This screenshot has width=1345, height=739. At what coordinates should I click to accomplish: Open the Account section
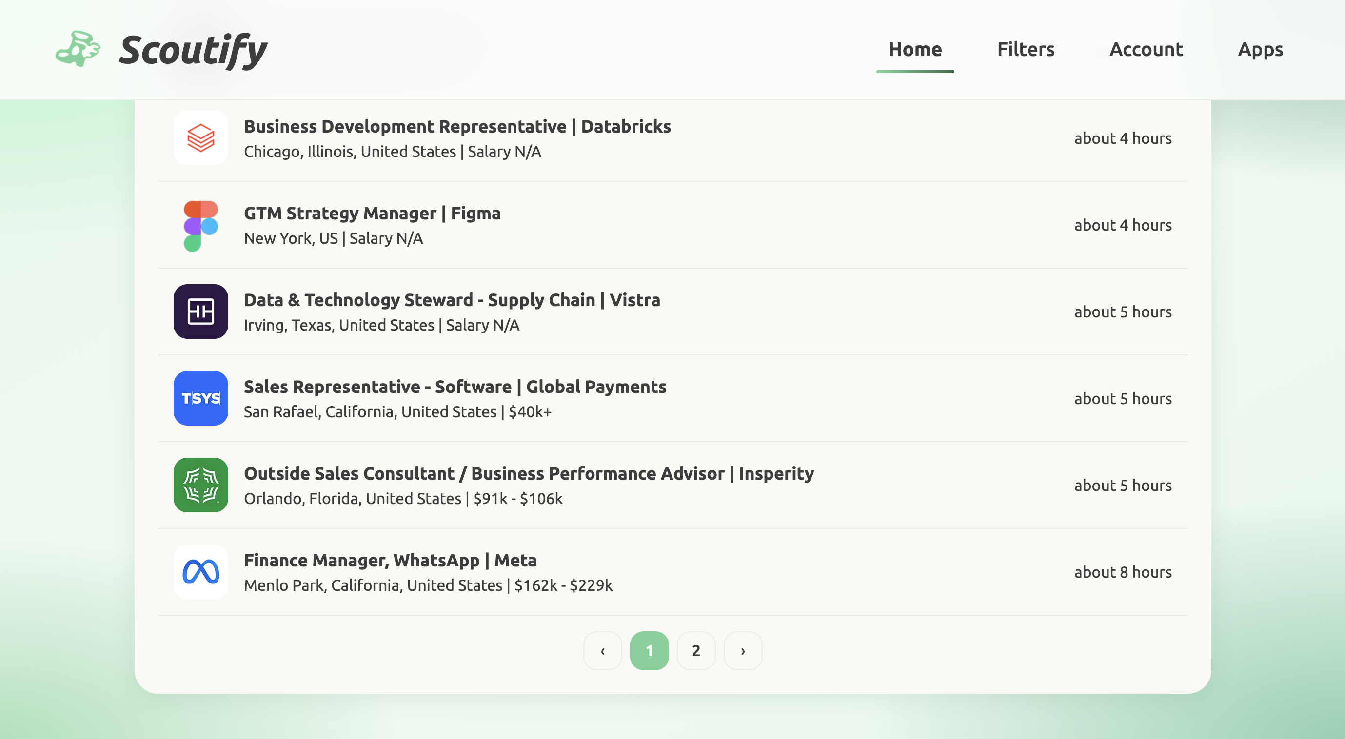pos(1146,50)
